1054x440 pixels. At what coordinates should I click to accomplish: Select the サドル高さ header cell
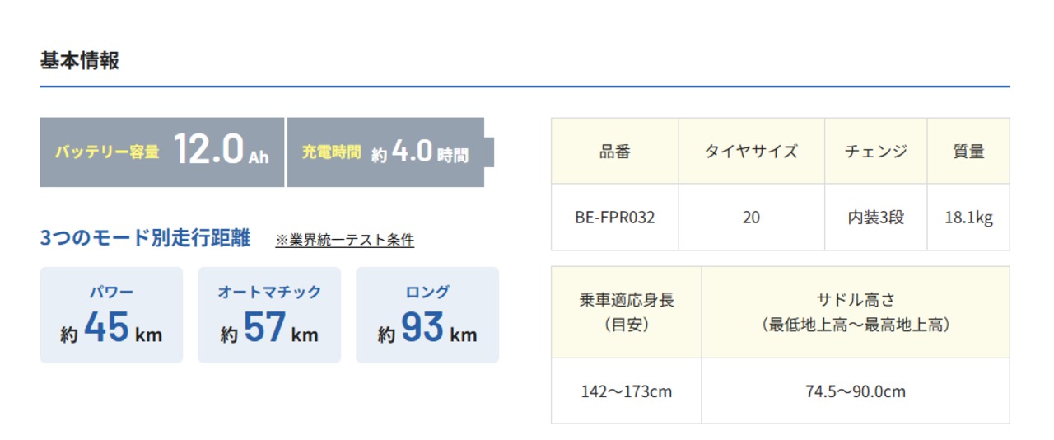point(856,312)
